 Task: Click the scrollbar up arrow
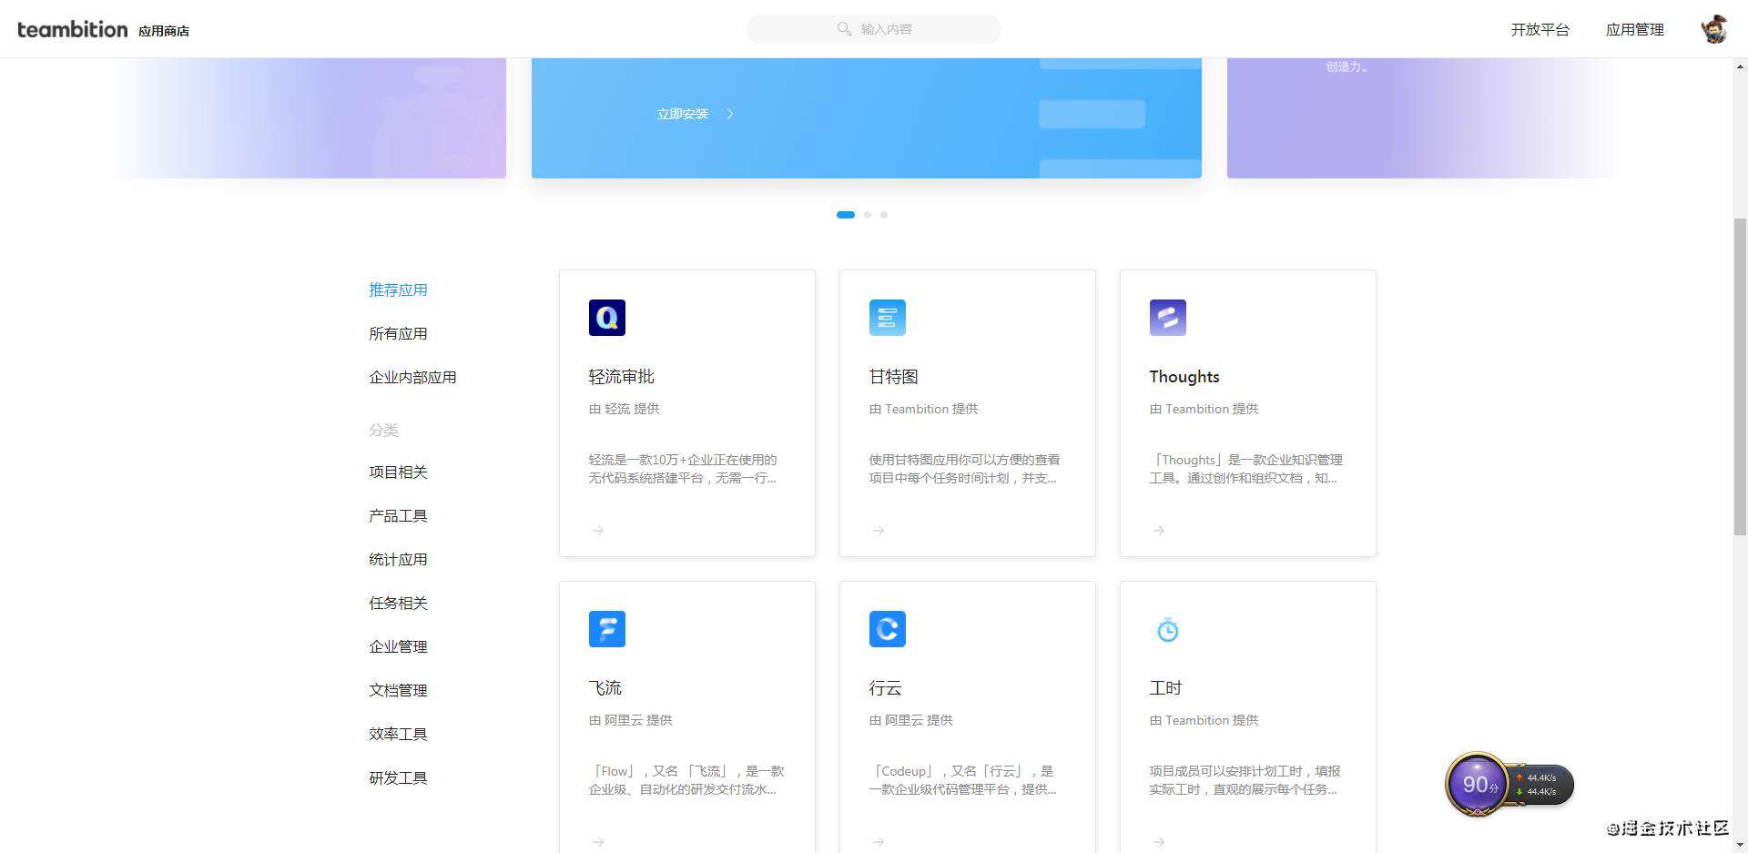pos(1740,66)
